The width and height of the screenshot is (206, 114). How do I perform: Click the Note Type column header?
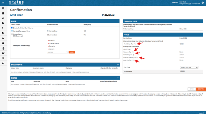tap(37, 81)
